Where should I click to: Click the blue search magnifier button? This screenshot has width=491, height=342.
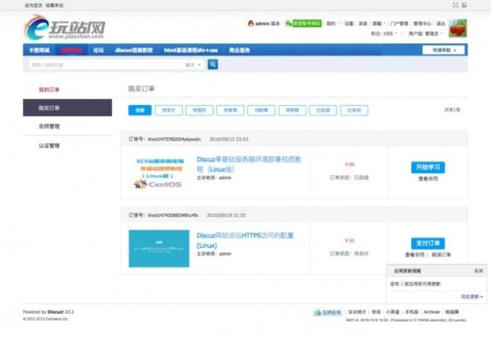(x=212, y=64)
